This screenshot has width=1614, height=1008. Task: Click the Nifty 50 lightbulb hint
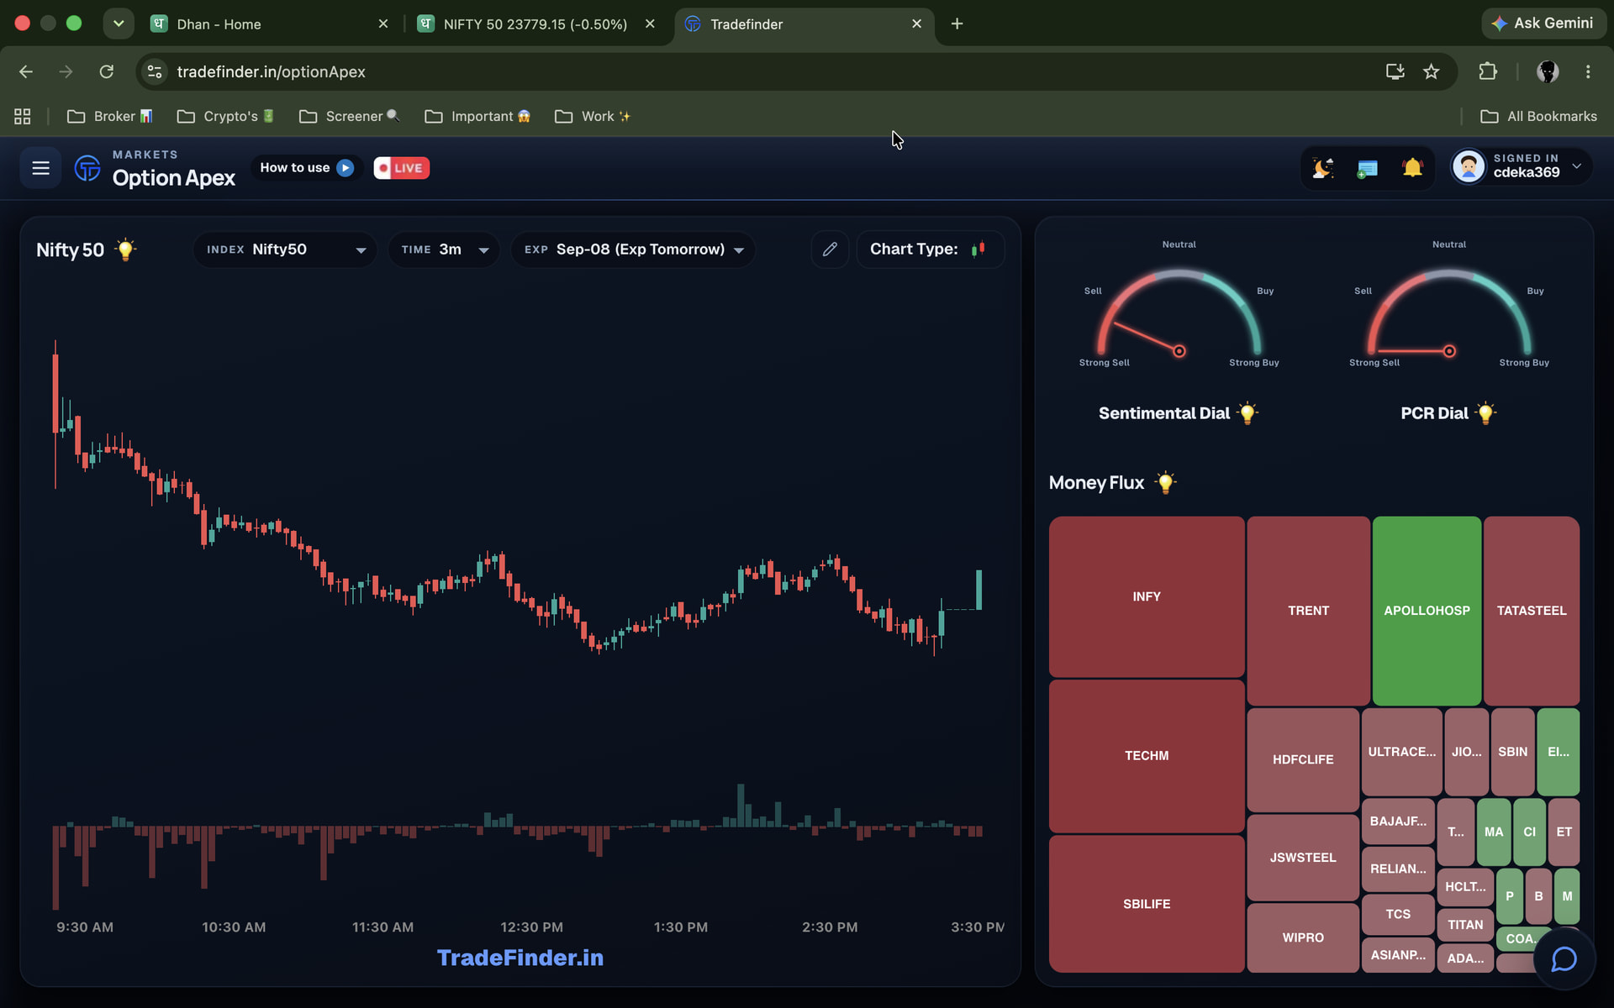pos(125,249)
